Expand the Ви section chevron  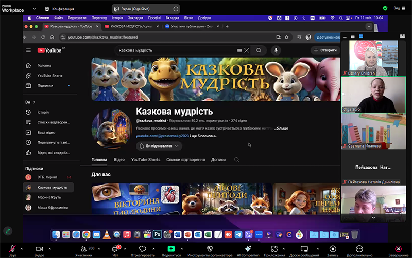(x=34, y=102)
